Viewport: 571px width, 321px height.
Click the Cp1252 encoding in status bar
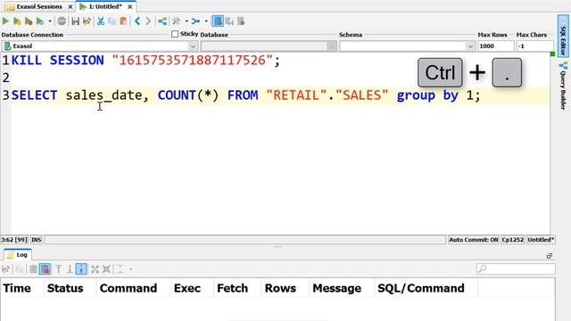pyautogui.click(x=512, y=240)
